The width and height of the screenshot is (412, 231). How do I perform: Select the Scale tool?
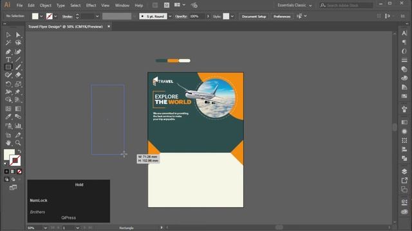pos(18,84)
